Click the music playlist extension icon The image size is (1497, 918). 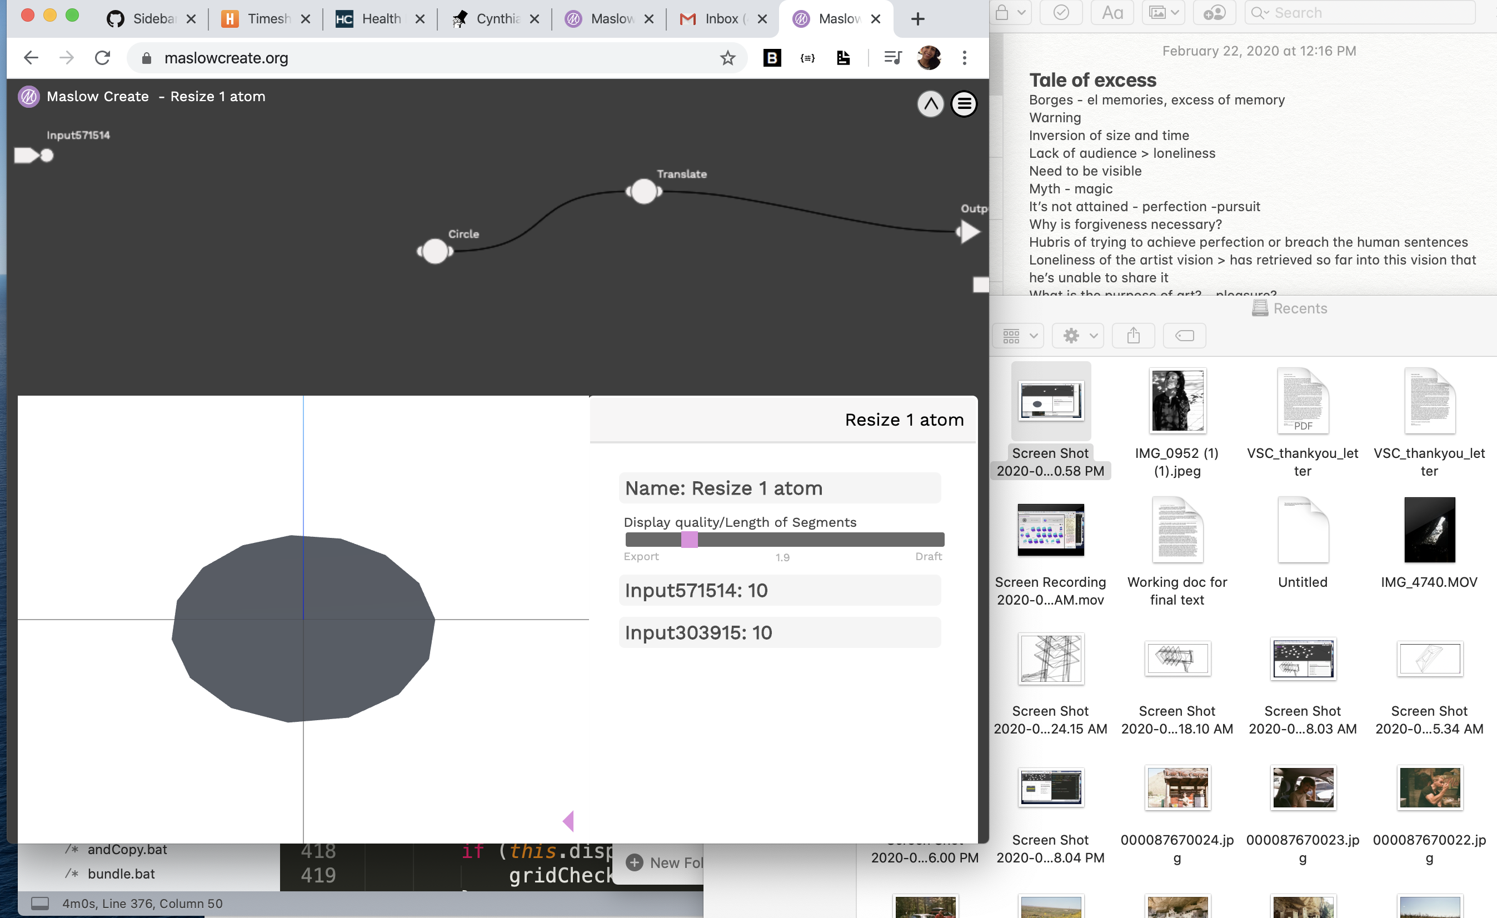click(892, 58)
